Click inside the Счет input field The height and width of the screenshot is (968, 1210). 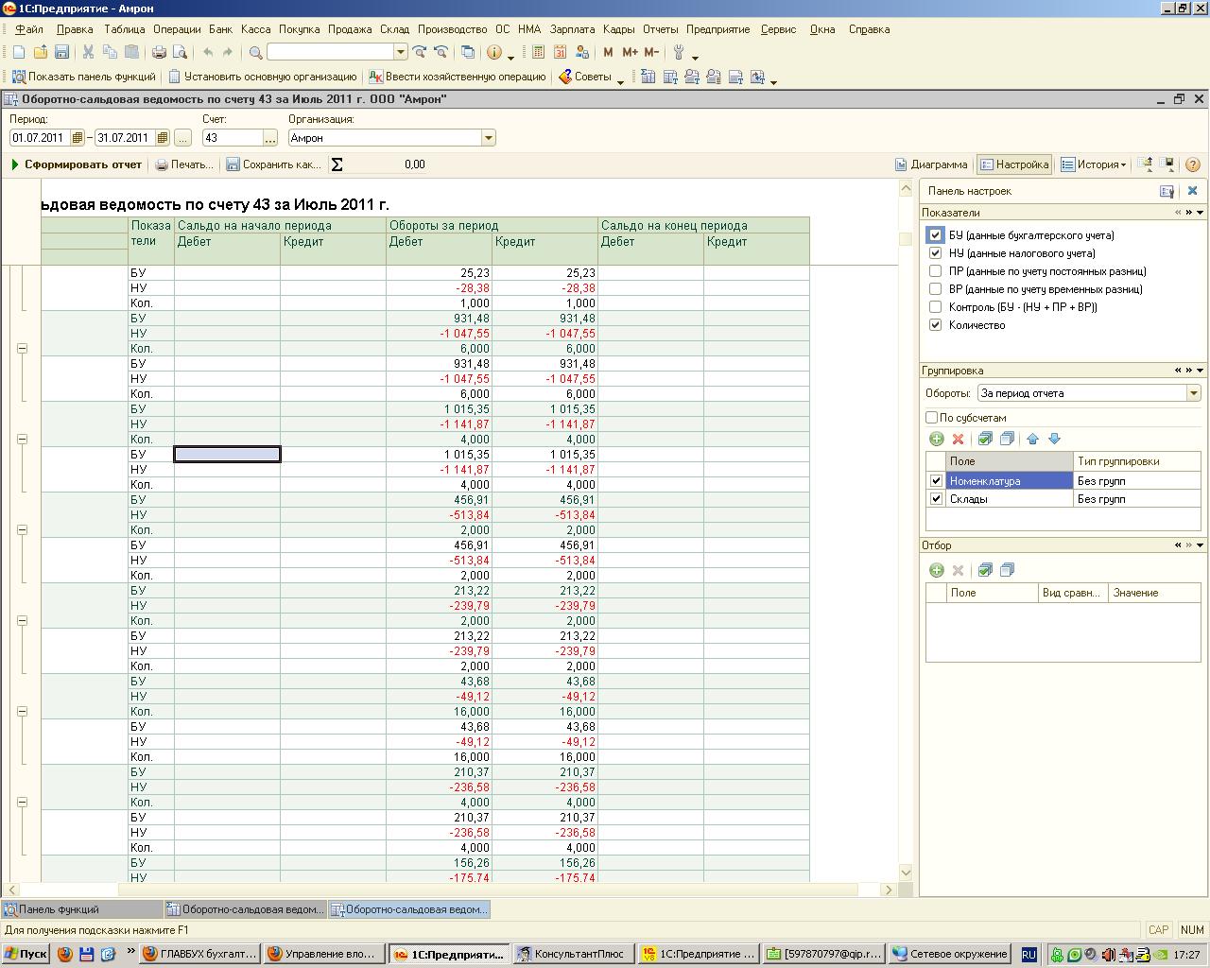click(x=232, y=138)
